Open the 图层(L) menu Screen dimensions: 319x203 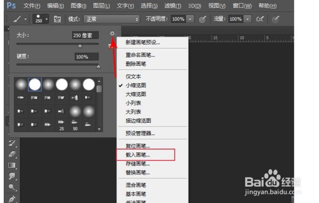[101, 6]
